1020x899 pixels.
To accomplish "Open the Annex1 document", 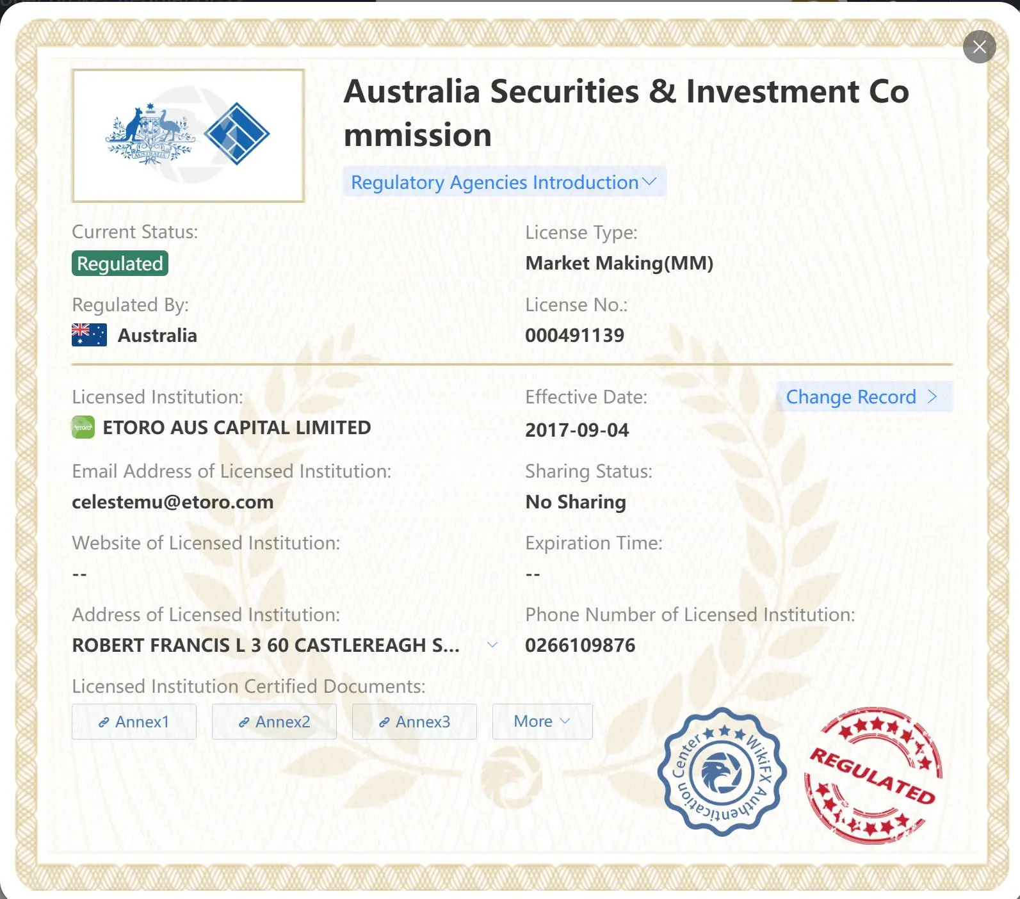I will click(134, 722).
